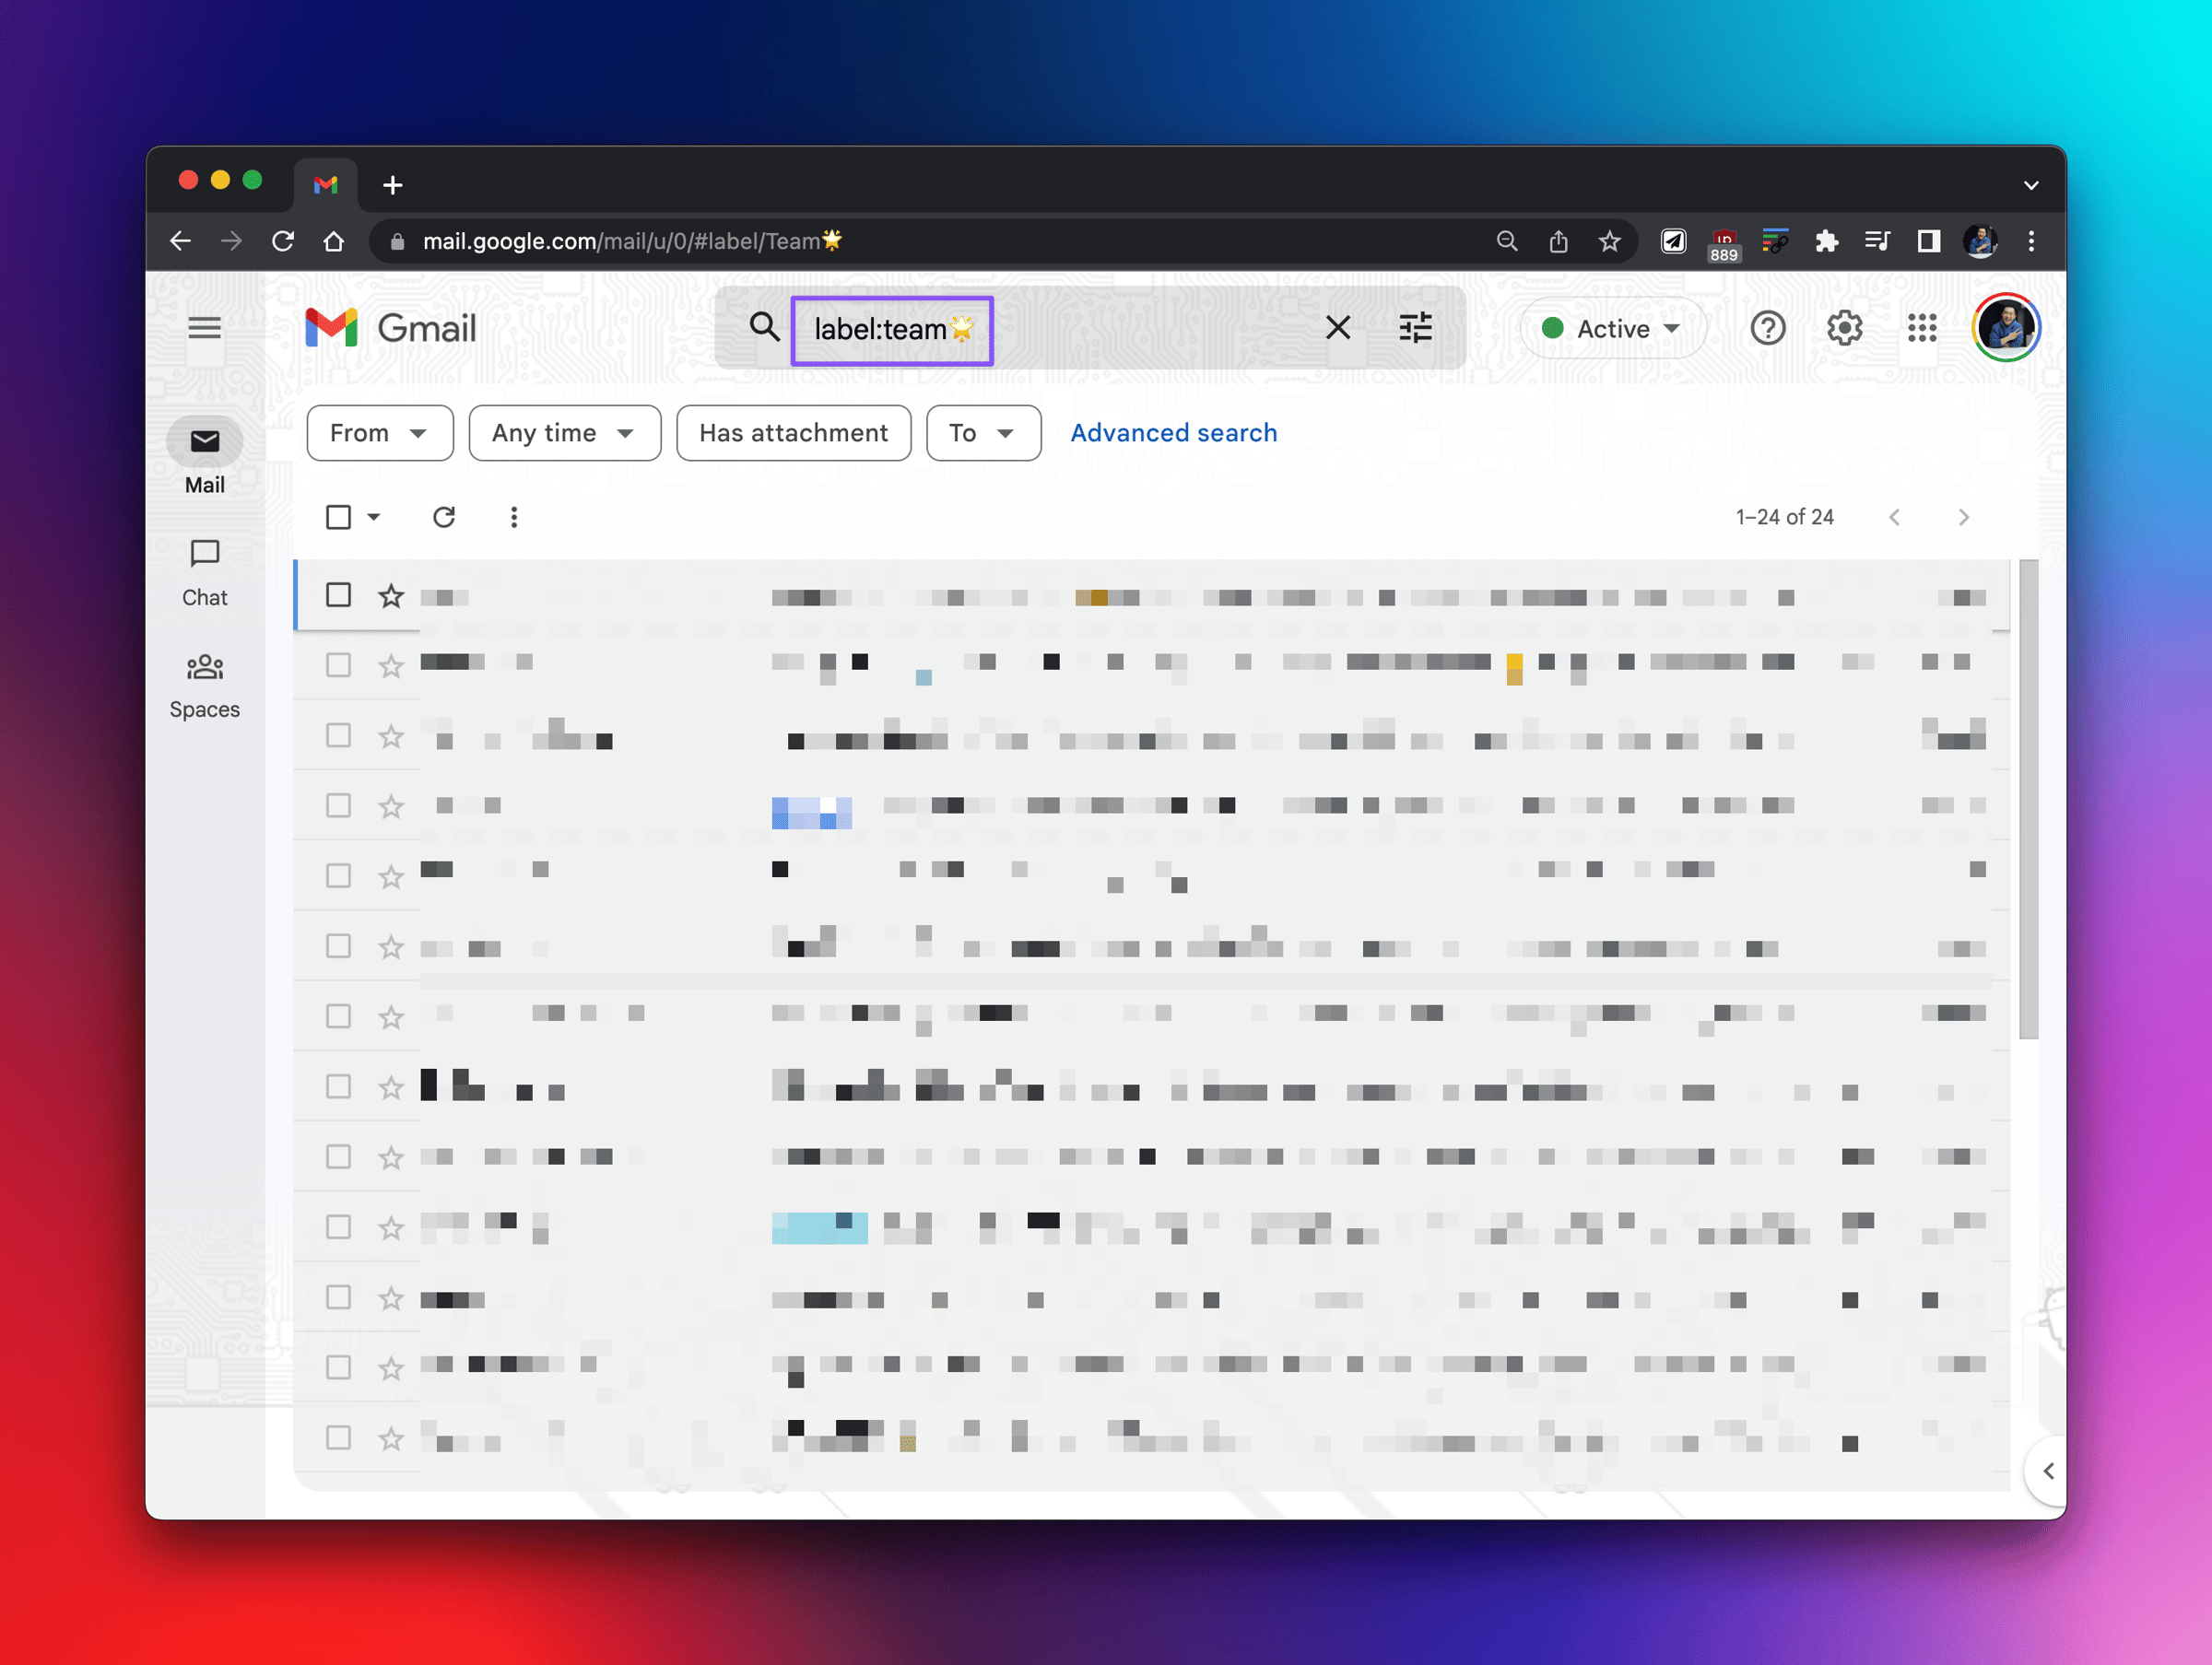This screenshot has height=1665, width=2212.
Task: Star the first email in the list
Action: 391,597
